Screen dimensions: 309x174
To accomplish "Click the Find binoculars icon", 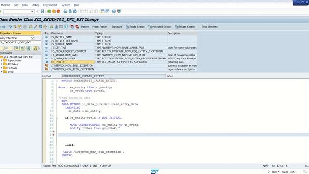I will [x=70, y=11].
